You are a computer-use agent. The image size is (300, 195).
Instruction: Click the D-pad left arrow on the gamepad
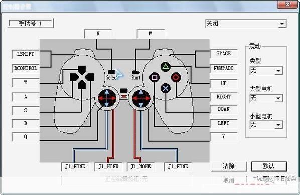click(74, 77)
